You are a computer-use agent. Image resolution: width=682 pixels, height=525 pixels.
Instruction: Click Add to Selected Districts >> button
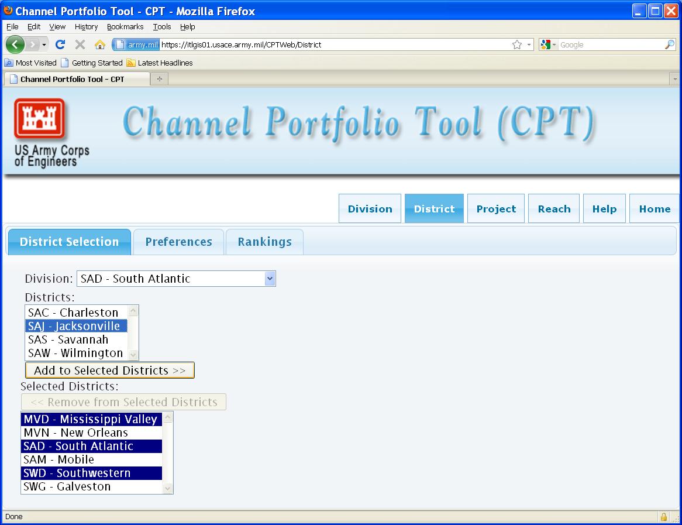[x=109, y=370]
